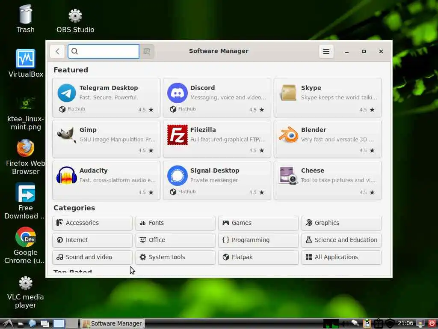Focus the Software Manager search field
This screenshot has height=329, width=438.
coord(104,51)
